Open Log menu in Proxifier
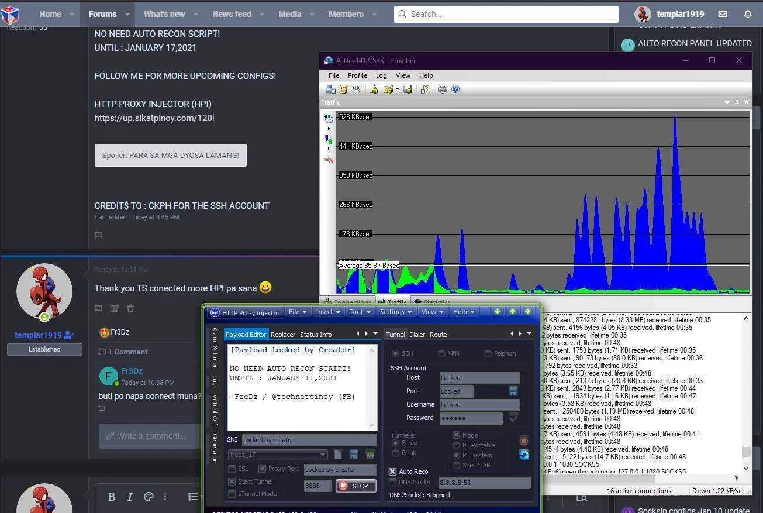 pos(381,75)
